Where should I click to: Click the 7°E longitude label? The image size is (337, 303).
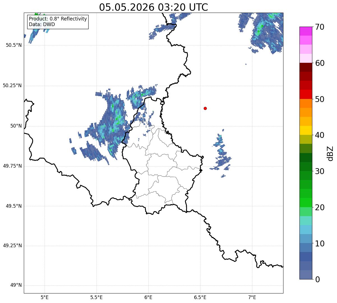pos(252,297)
